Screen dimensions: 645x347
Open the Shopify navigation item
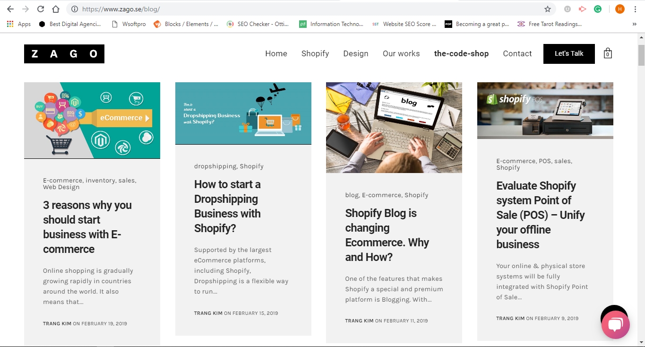pos(315,53)
